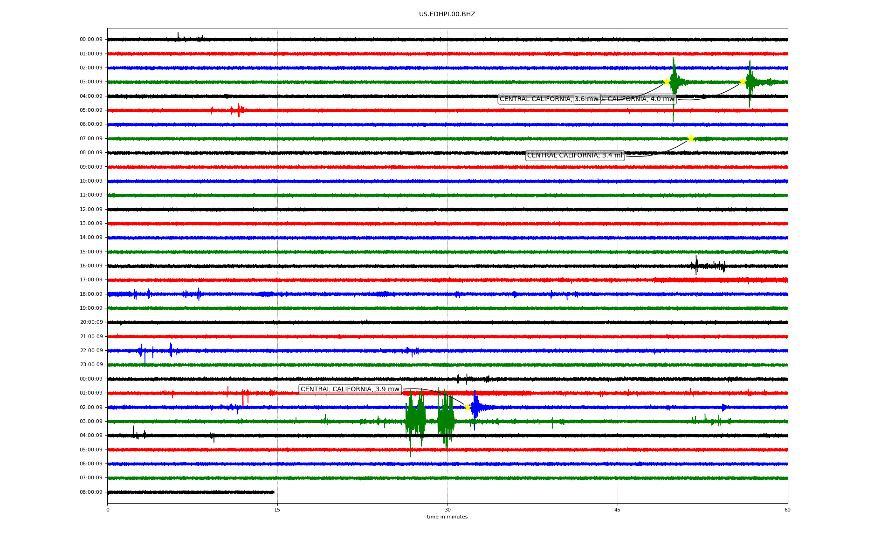Viewport: 895px width, 559px height.
Task: Click the yellow star on the 07:00:09 trace
Action: click(x=691, y=138)
